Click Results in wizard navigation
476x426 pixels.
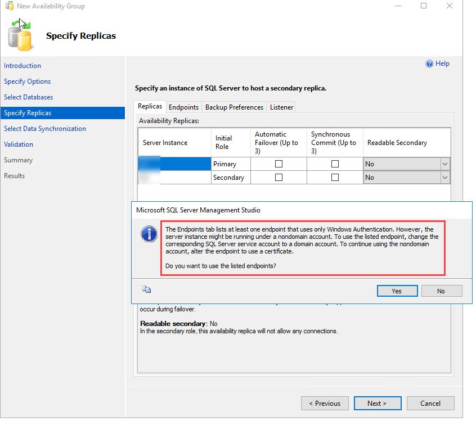coord(14,176)
